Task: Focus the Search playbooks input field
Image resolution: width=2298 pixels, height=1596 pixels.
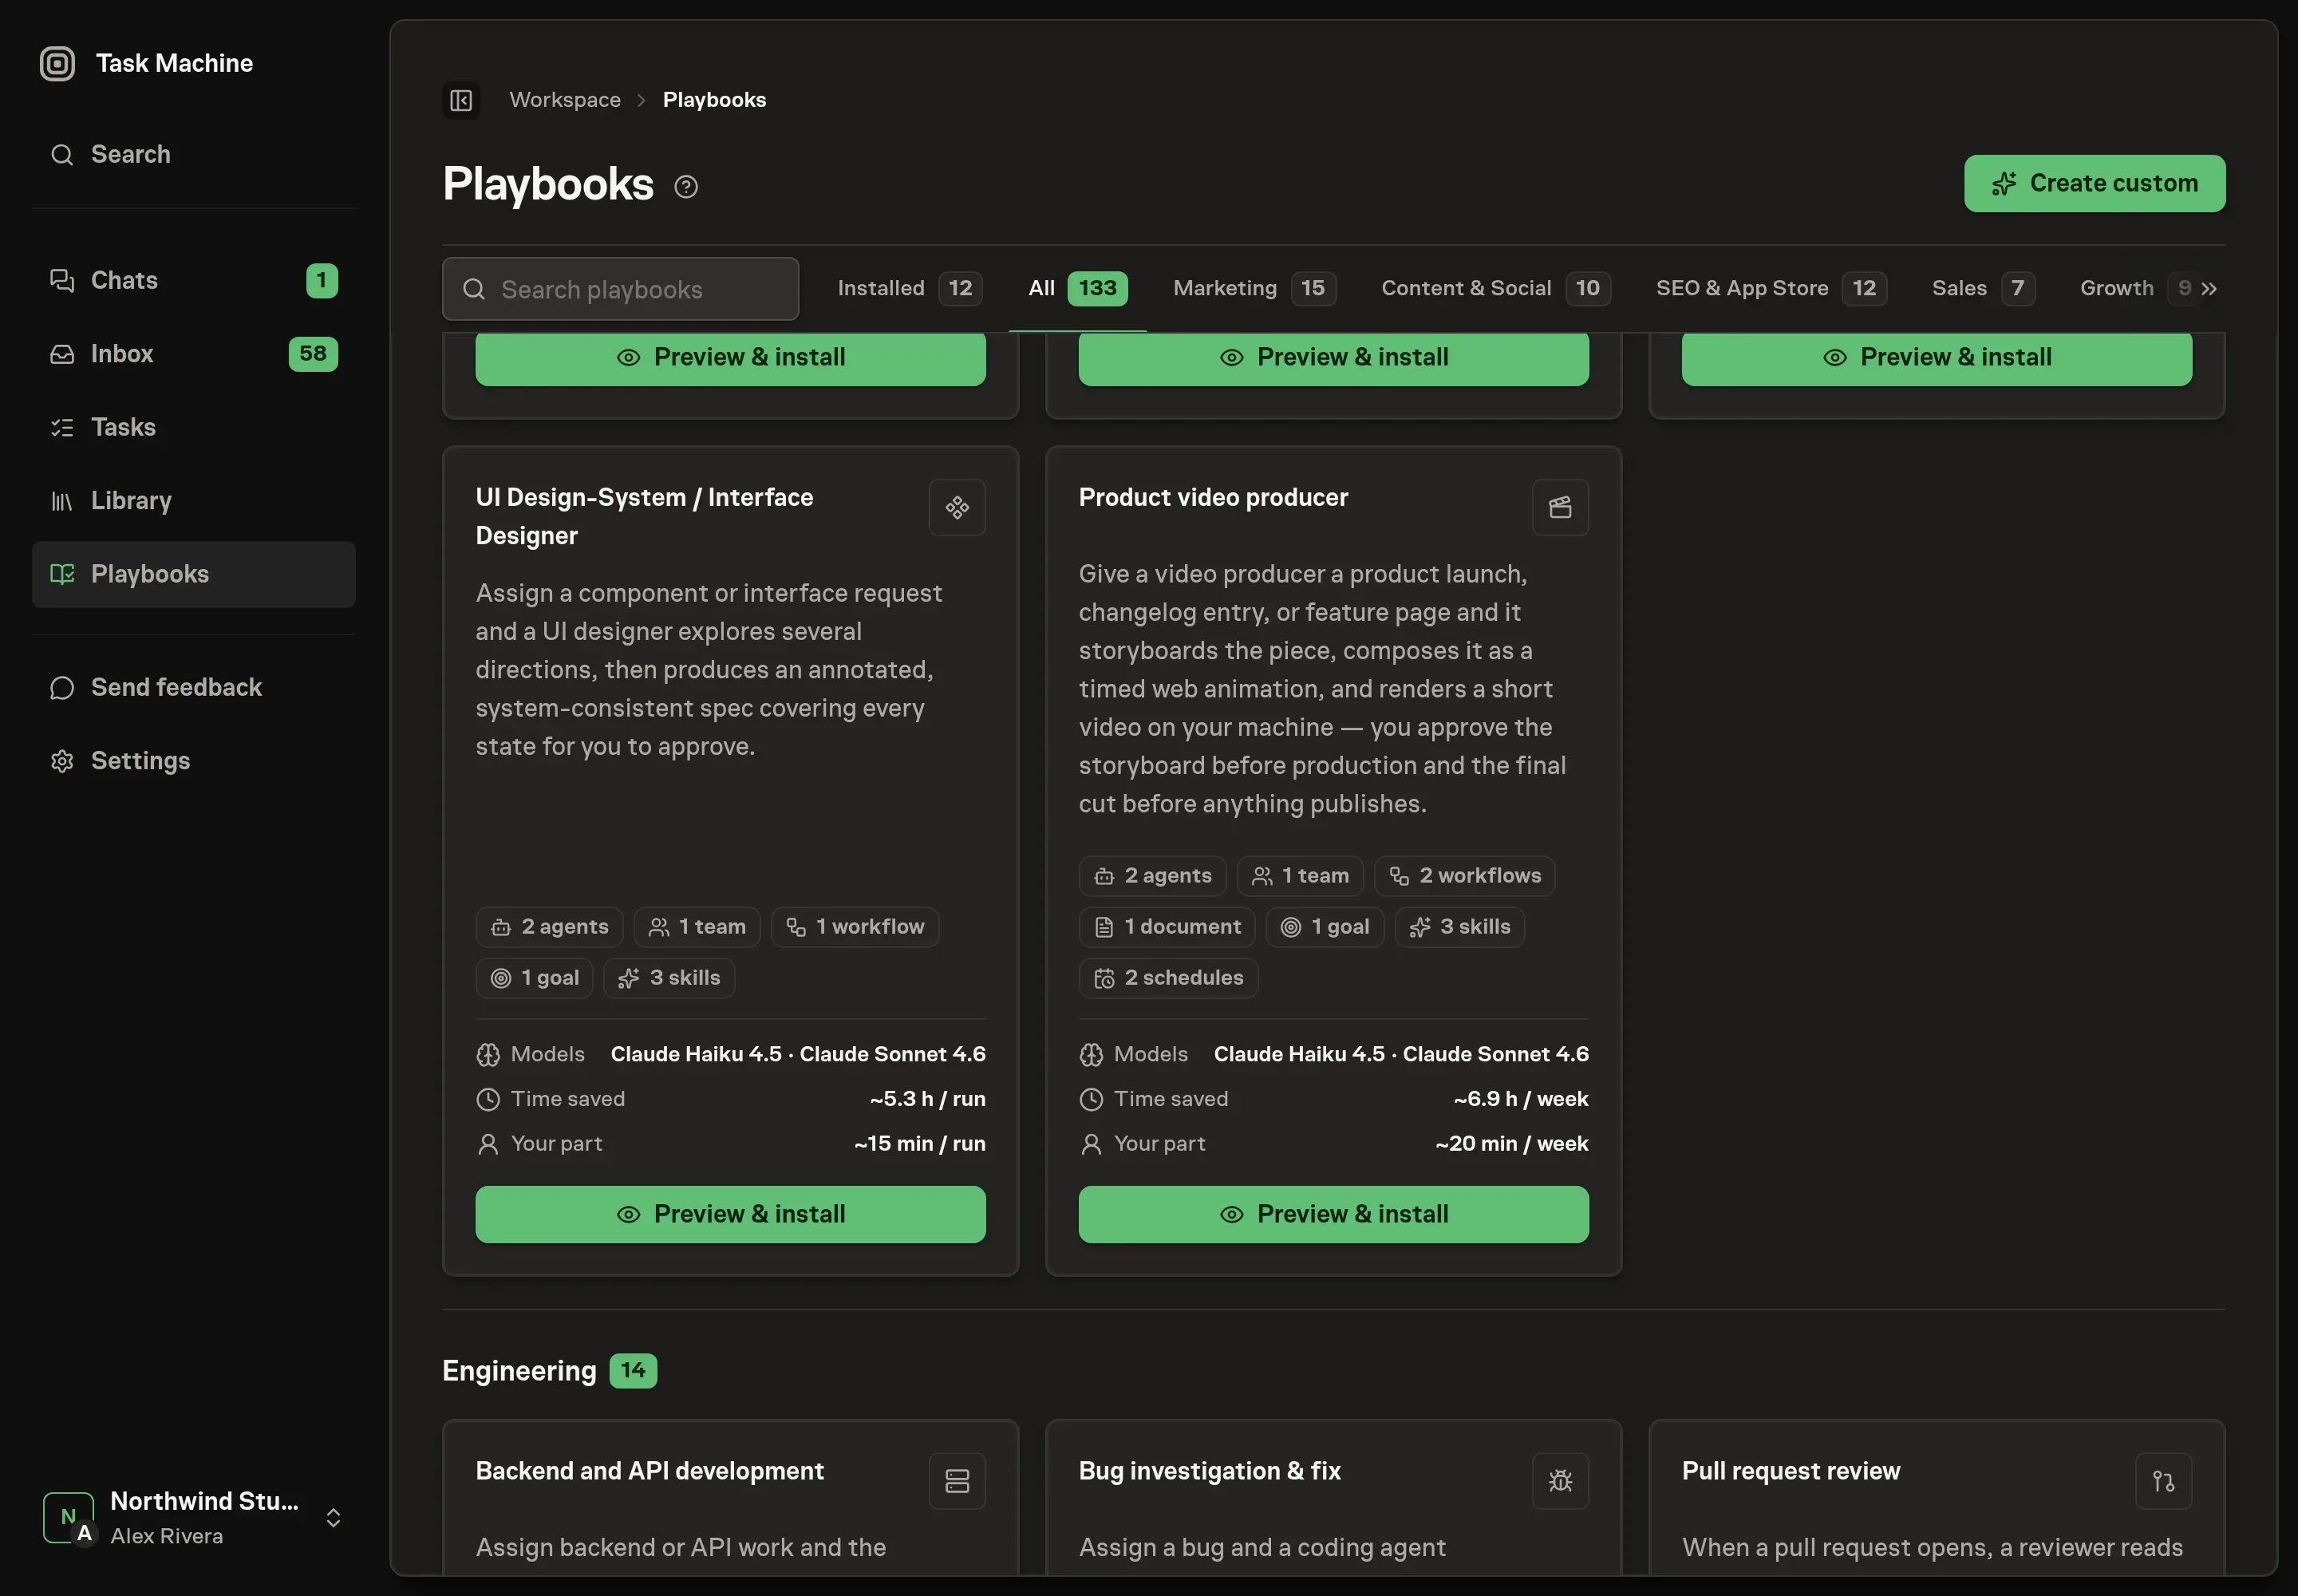Action: click(620, 289)
